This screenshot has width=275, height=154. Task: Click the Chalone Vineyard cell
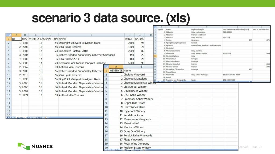[x=134, y=75]
